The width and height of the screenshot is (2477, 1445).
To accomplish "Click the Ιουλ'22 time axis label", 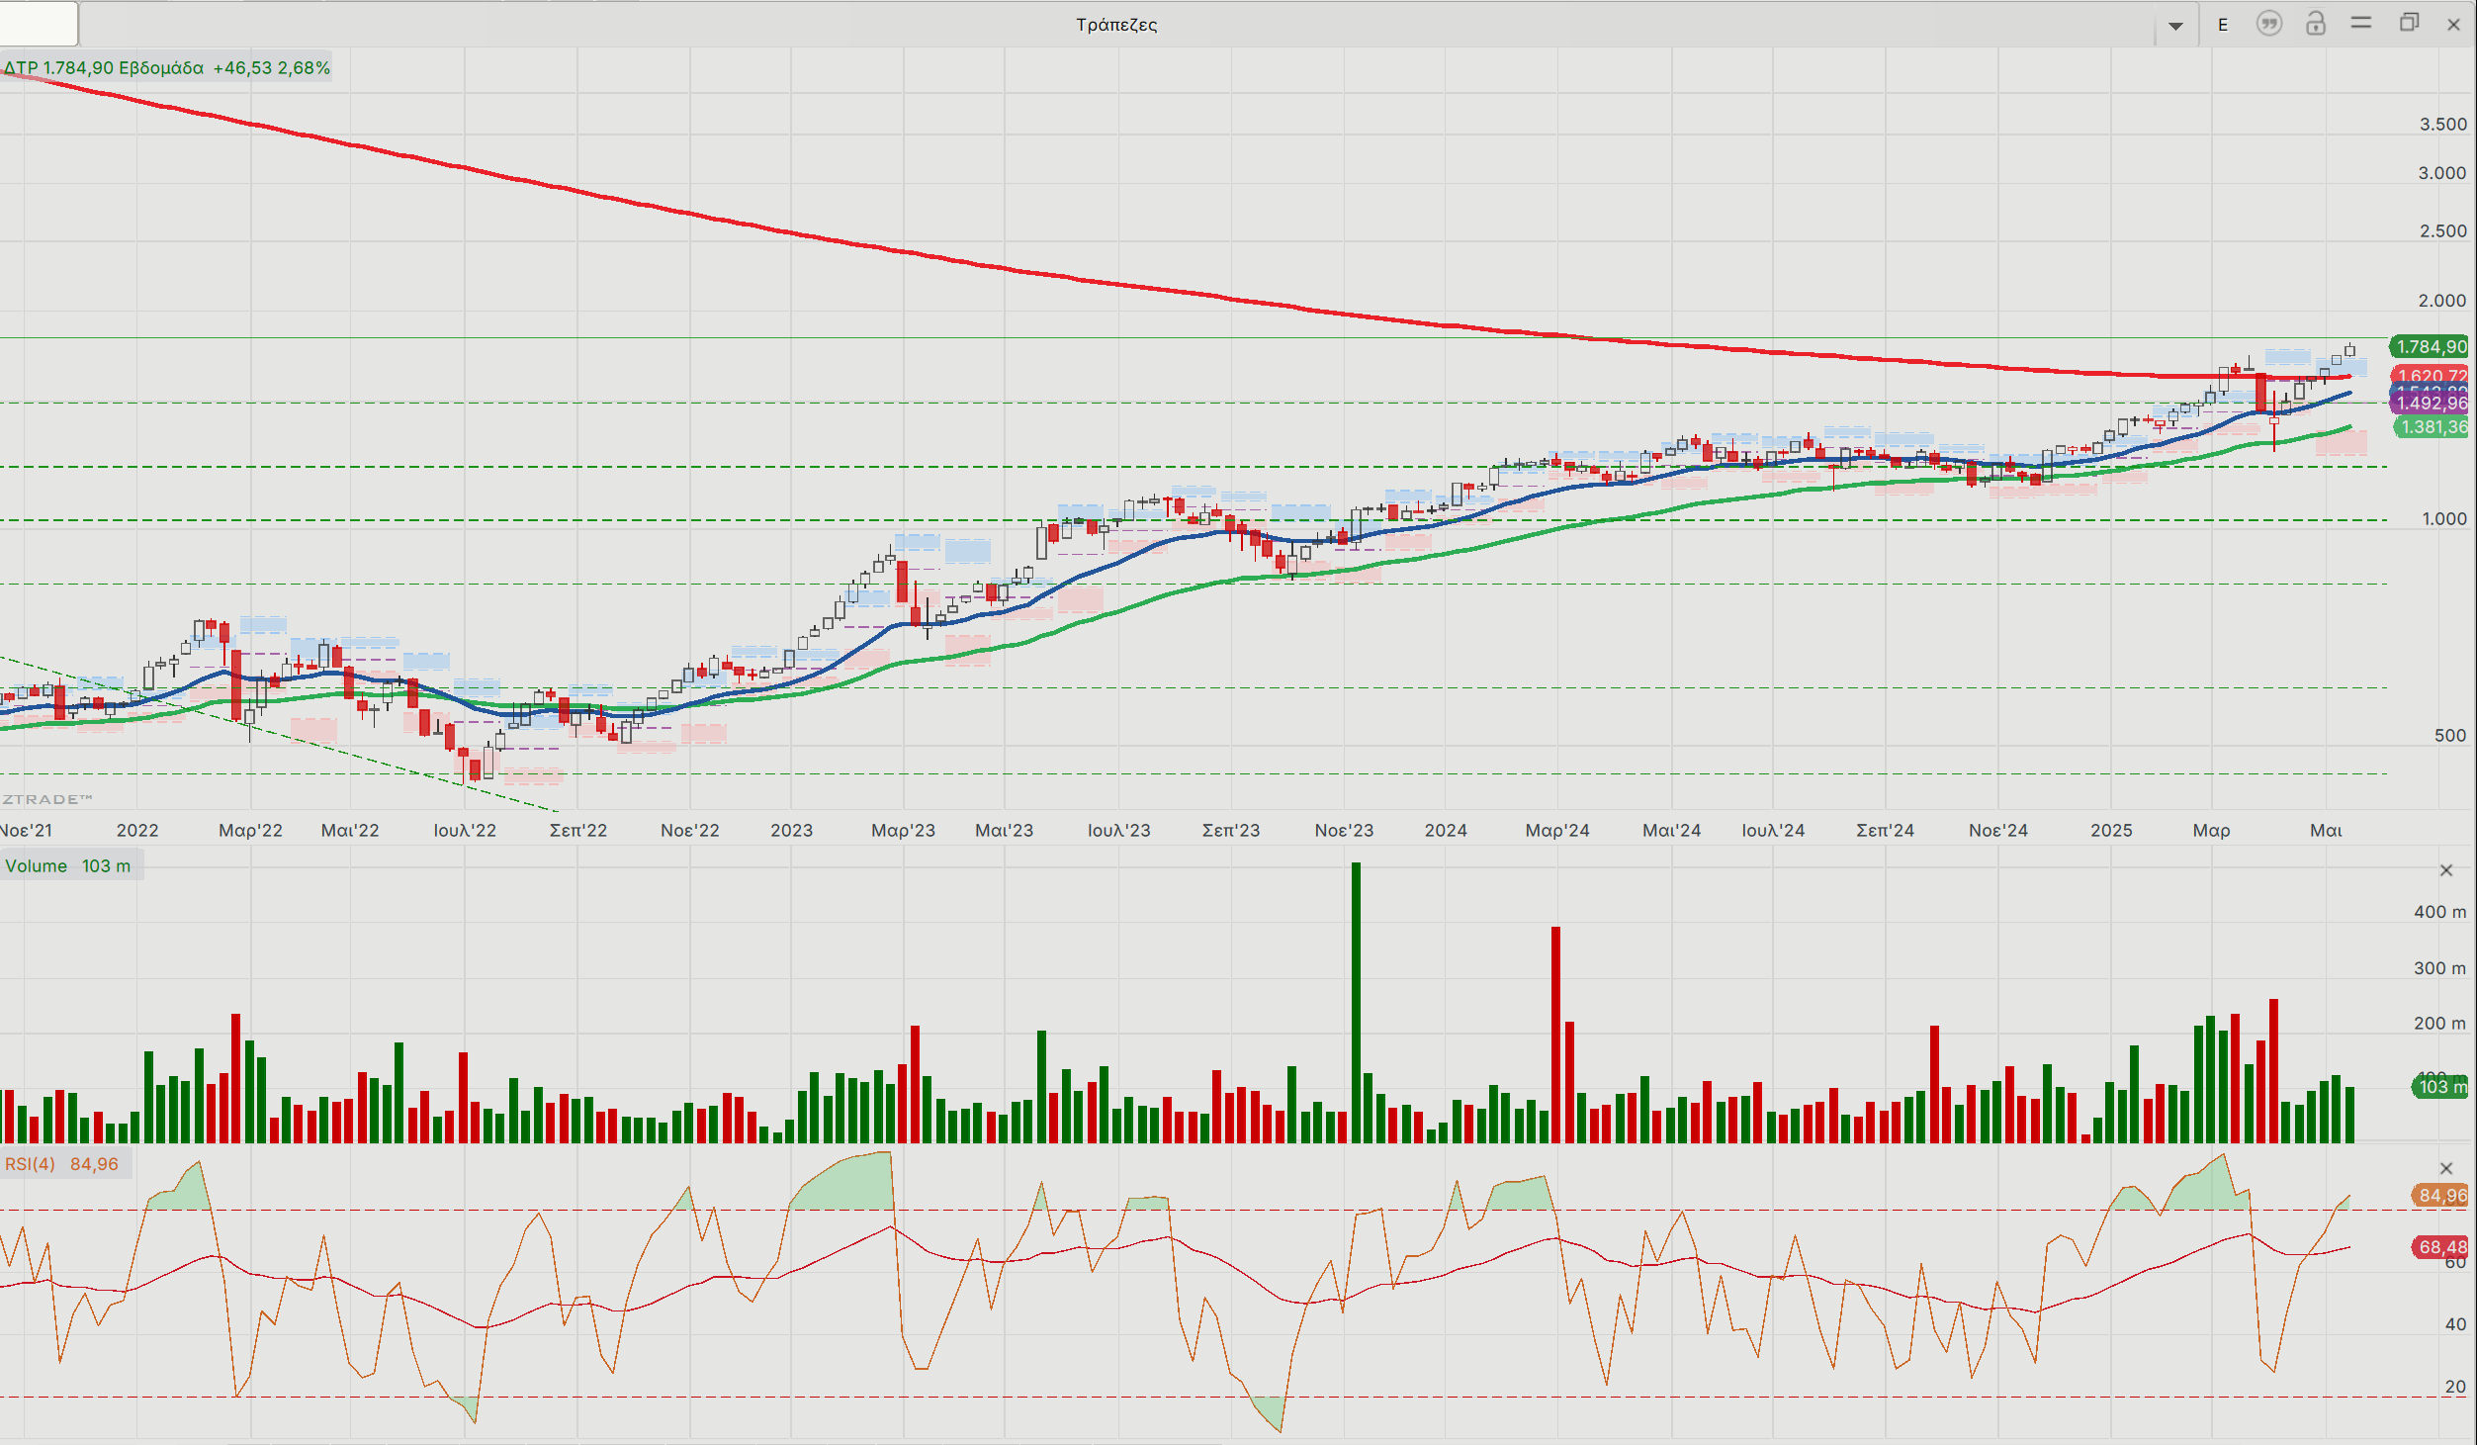I will [x=465, y=831].
